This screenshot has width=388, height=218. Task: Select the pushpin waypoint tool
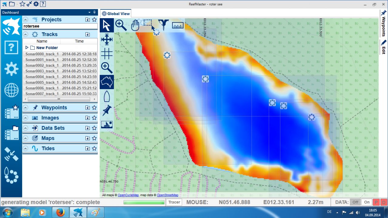point(107,110)
